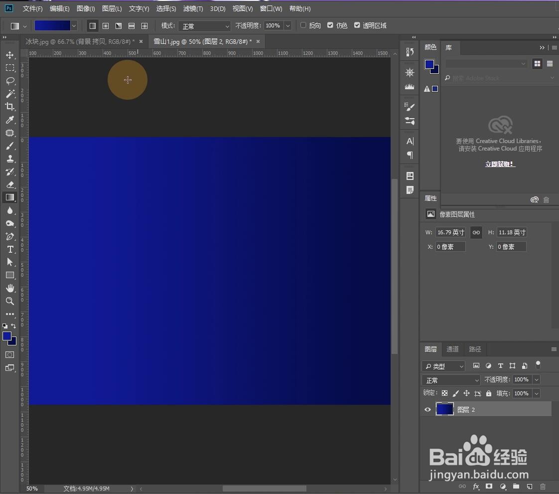Click the gradient preview swatch
The height and width of the screenshot is (494, 559).
point(52,26)
